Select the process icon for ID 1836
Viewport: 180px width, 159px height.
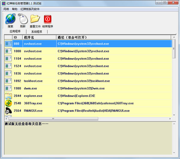pyautogui.click(x=8, y=73)
